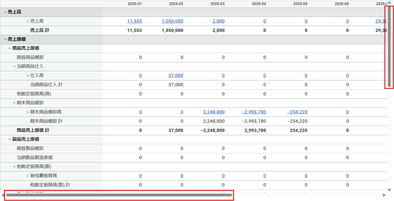Open the -2,993,780 link
This screenshot has height=201, width=394.
point(254,112)
